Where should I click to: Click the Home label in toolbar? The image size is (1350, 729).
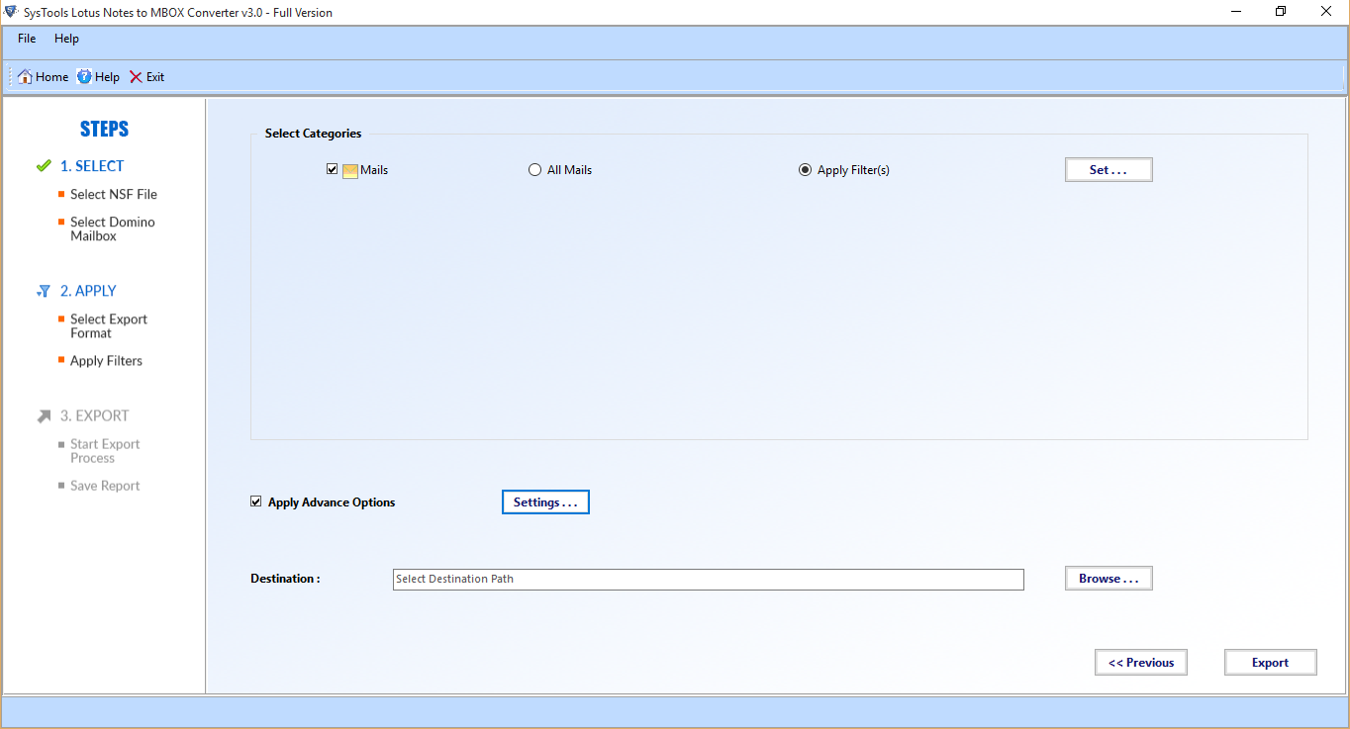click(x=52, y=77)
